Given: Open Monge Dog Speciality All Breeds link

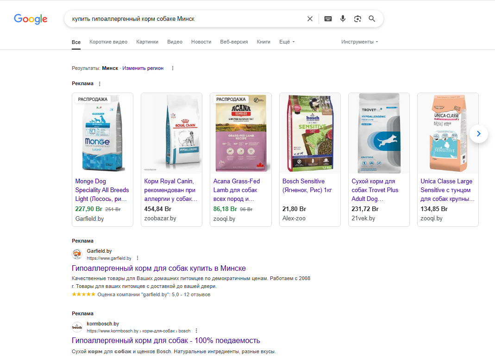Looking at the screenshot, I should click(x=102, y=190).
